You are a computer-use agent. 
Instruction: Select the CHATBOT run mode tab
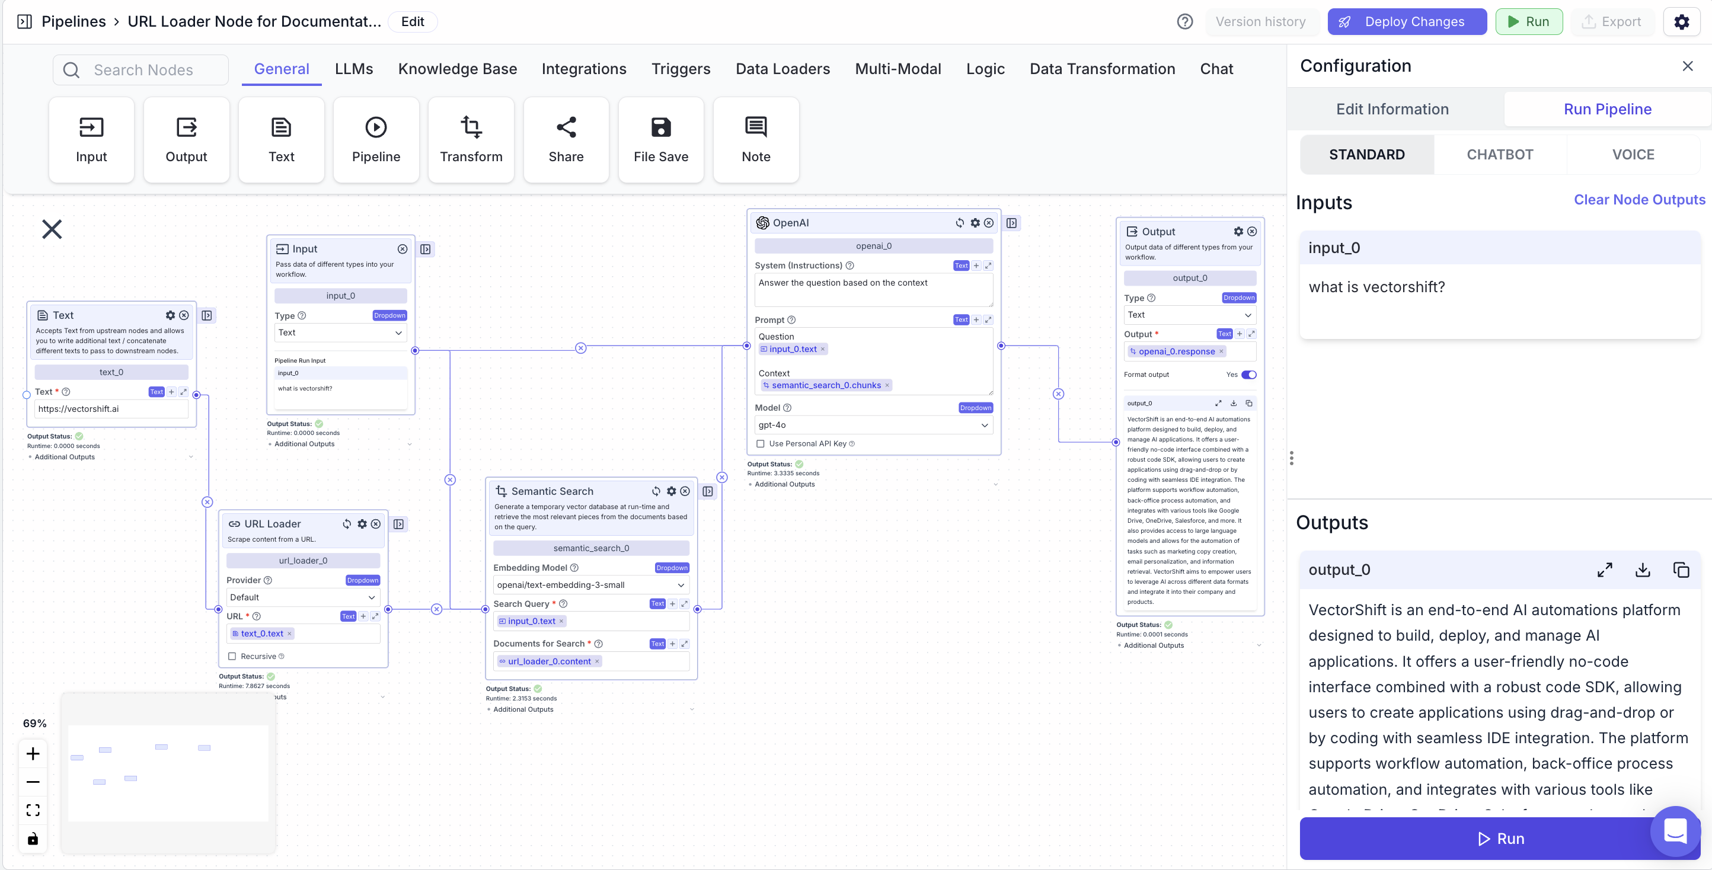(1499, 154)
